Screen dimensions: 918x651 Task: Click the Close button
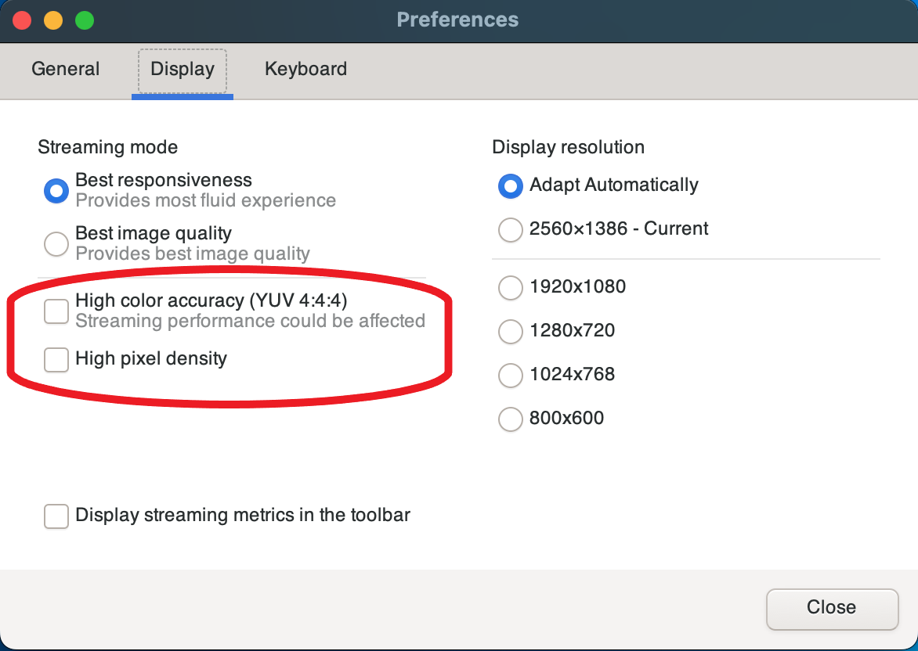click(x=831, y=608)
